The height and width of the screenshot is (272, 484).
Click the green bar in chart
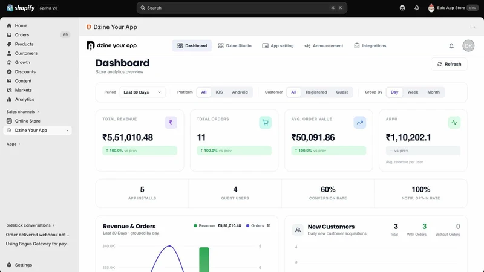pyautogui.click(x=204, y=259)
